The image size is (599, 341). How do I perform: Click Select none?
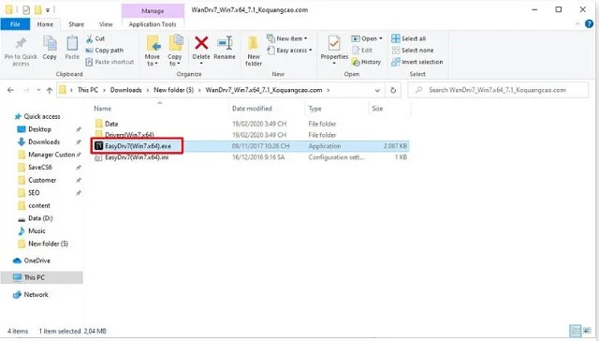(412, 50)
